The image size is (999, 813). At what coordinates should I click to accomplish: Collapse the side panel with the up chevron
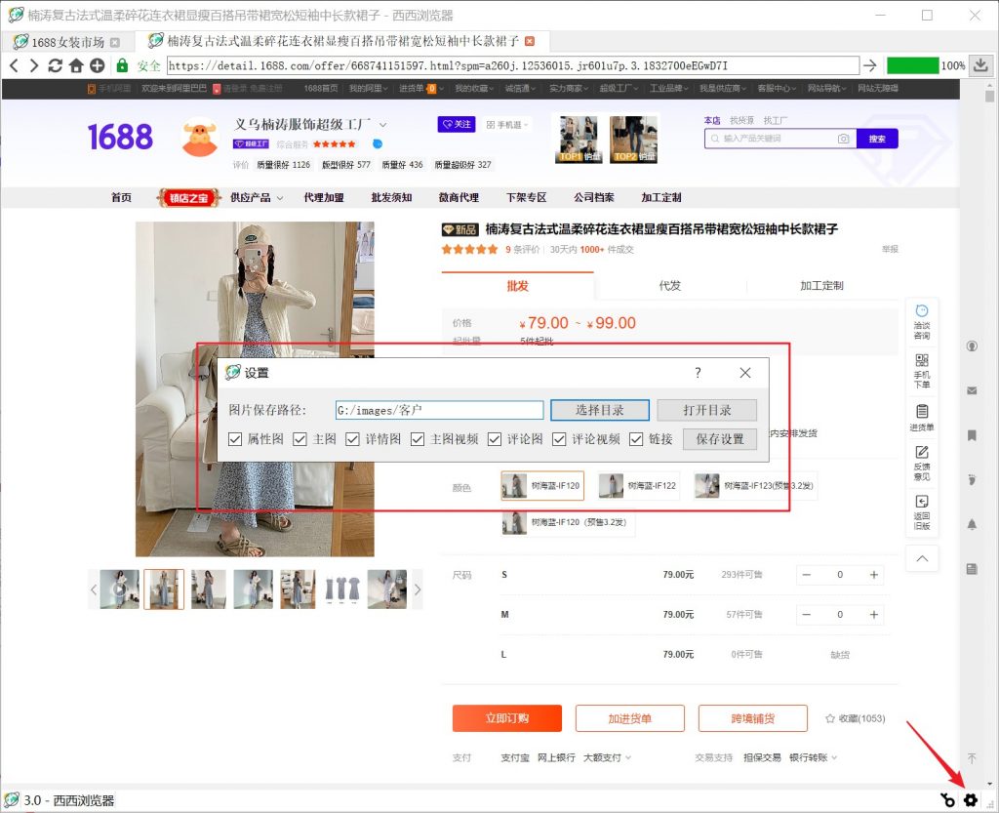click(x=922, y=558)
